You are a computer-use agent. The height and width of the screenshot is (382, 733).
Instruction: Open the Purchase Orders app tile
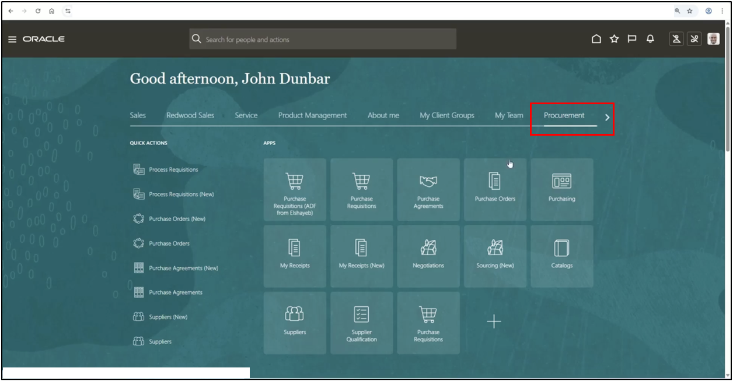(x=495, y=189)
